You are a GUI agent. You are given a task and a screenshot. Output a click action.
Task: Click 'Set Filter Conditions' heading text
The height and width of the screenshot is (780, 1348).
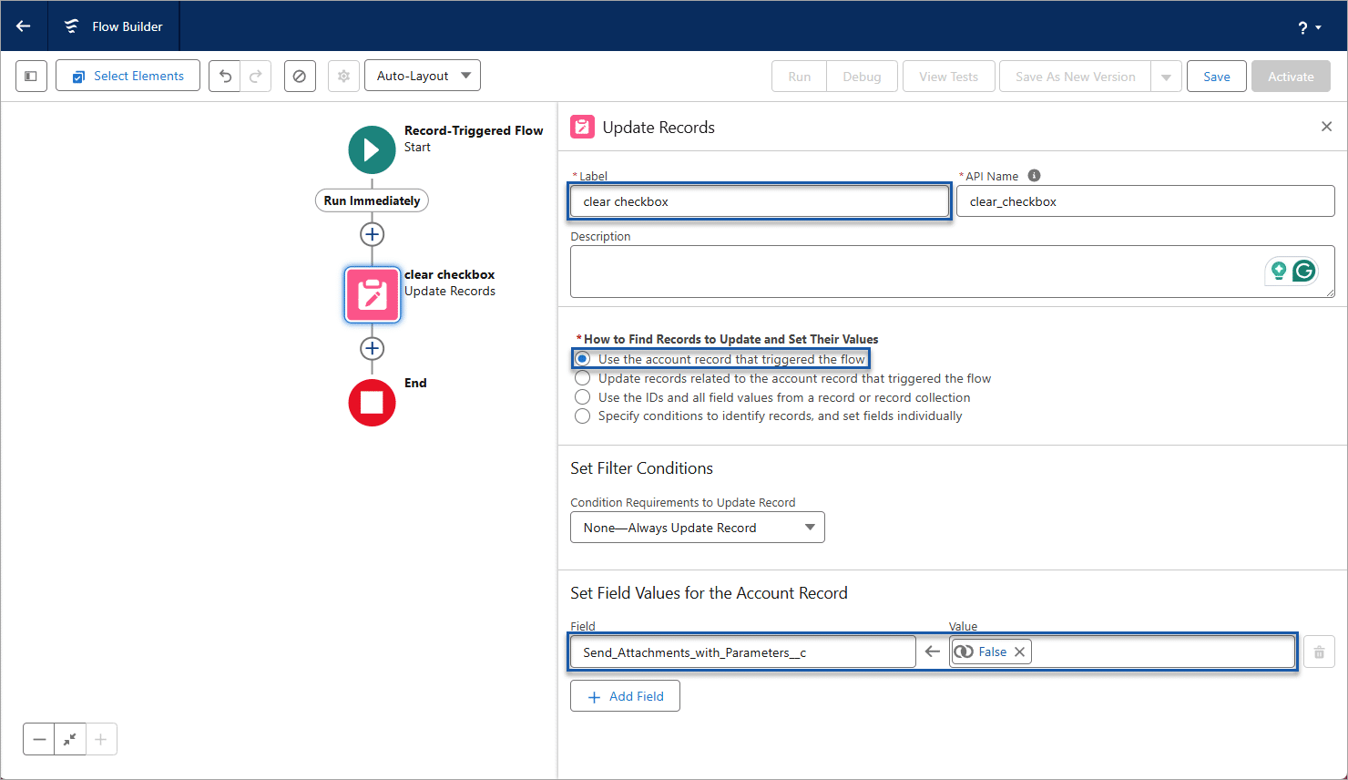click(642, 468)
